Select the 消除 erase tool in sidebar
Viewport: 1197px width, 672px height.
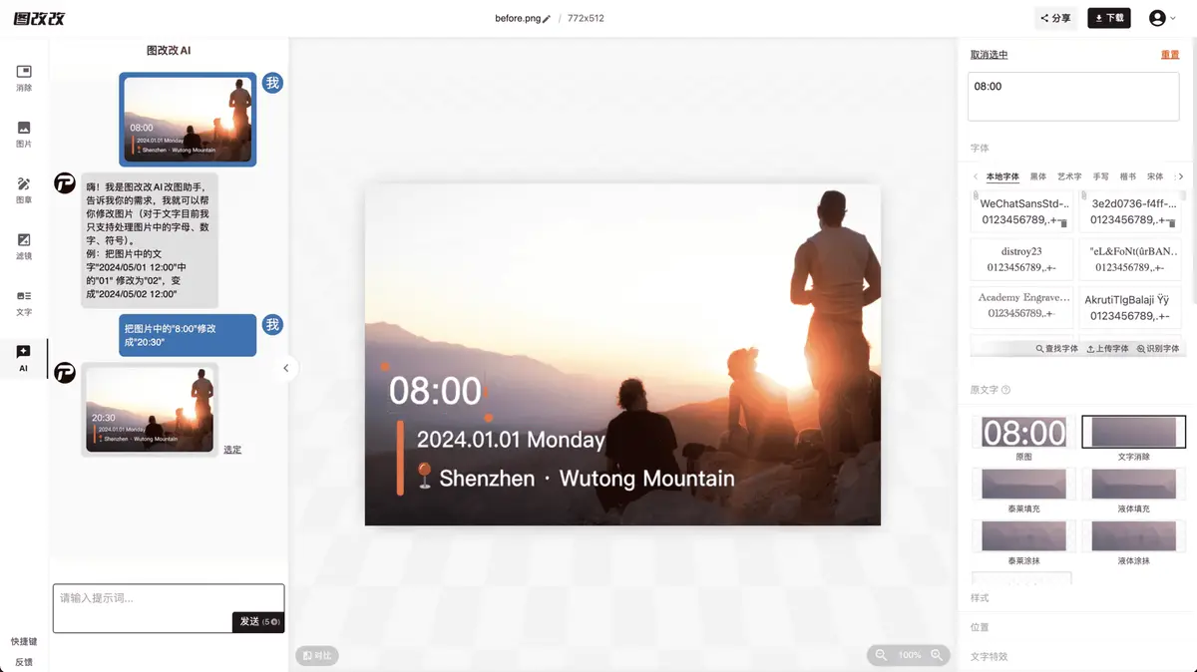point(24,78)
